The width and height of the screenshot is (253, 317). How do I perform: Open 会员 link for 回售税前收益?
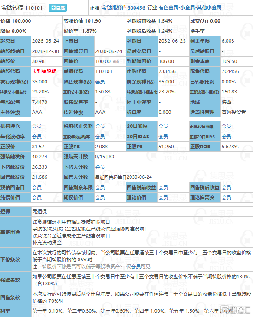point(163,187)
